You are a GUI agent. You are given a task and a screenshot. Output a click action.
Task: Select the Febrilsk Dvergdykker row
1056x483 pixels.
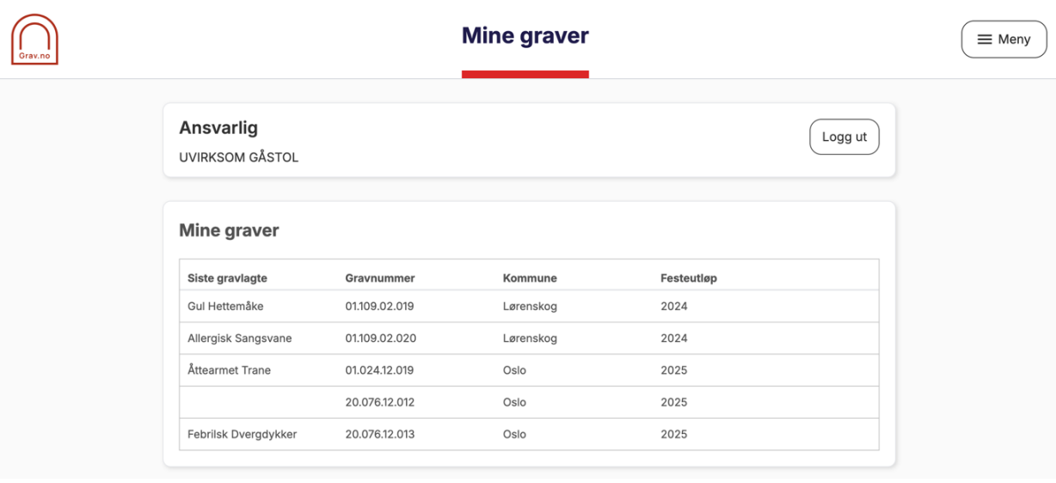tap(529, 434)
